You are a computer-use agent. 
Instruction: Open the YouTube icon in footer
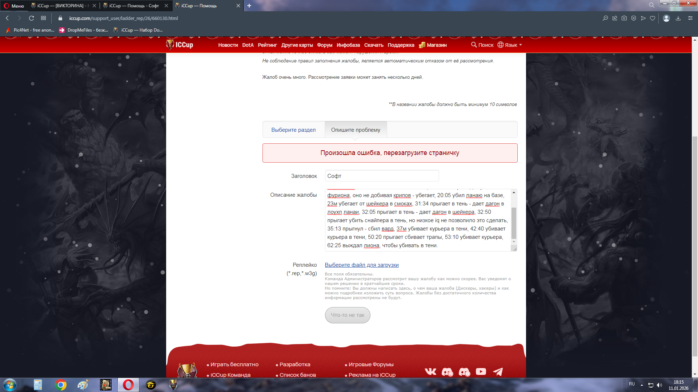481,371
